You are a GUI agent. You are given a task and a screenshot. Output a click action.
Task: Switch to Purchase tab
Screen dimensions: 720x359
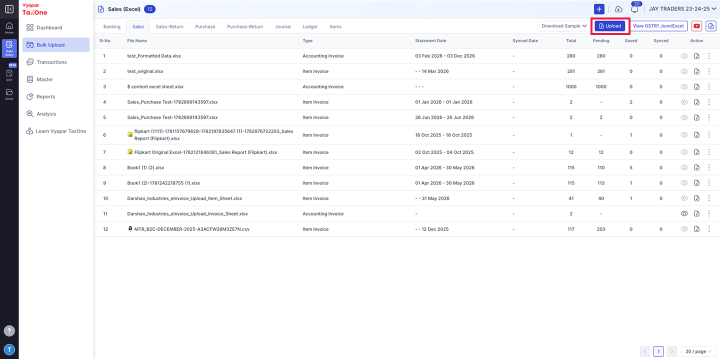205,26
